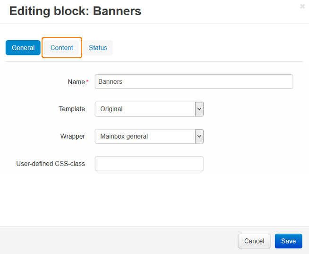Click the Name field label
Viewport: 309px width, 254px height.
click(x=76, y=82)
